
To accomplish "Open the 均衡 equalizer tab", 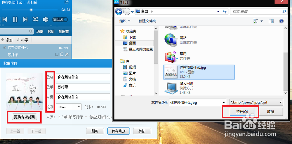I will pyautogui.click(x=40, y=32).
